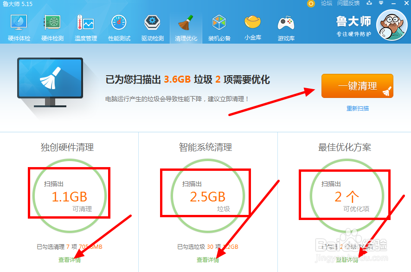The image size is (411, 272).
Task: Click the 问题反馈 feedback link
Action: pos(348,3)
